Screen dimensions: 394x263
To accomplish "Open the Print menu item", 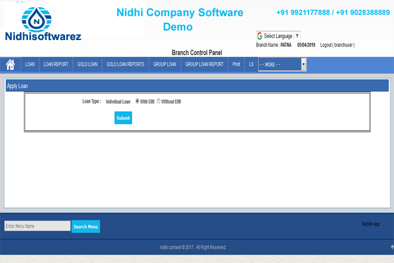I will click(236, 65).
